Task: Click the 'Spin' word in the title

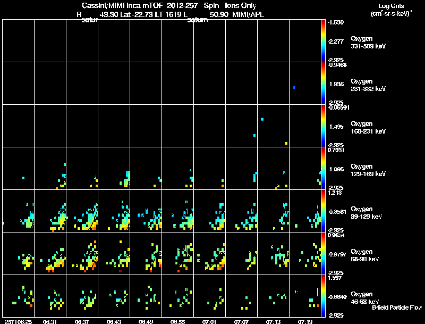Action: point(211,6)
